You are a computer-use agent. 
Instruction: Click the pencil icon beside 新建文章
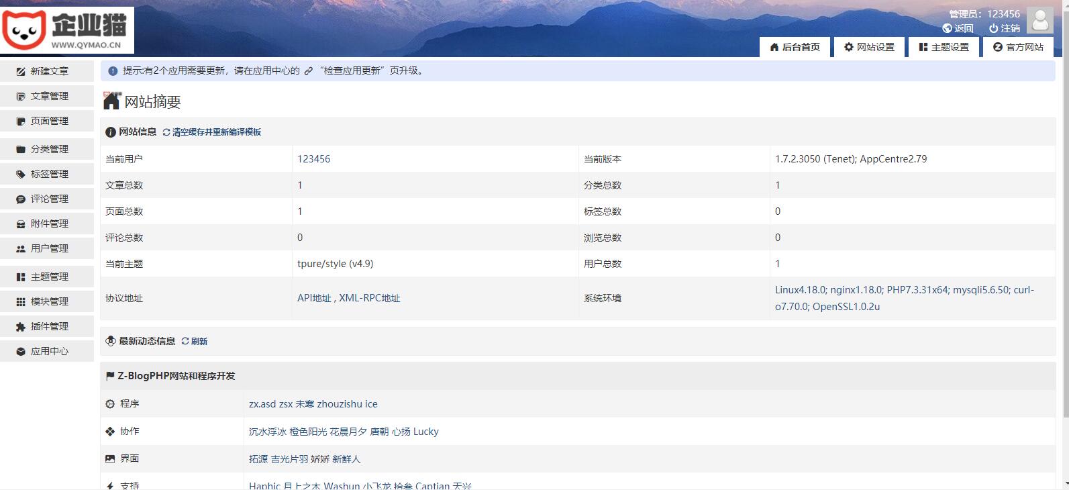click(21, 71)
